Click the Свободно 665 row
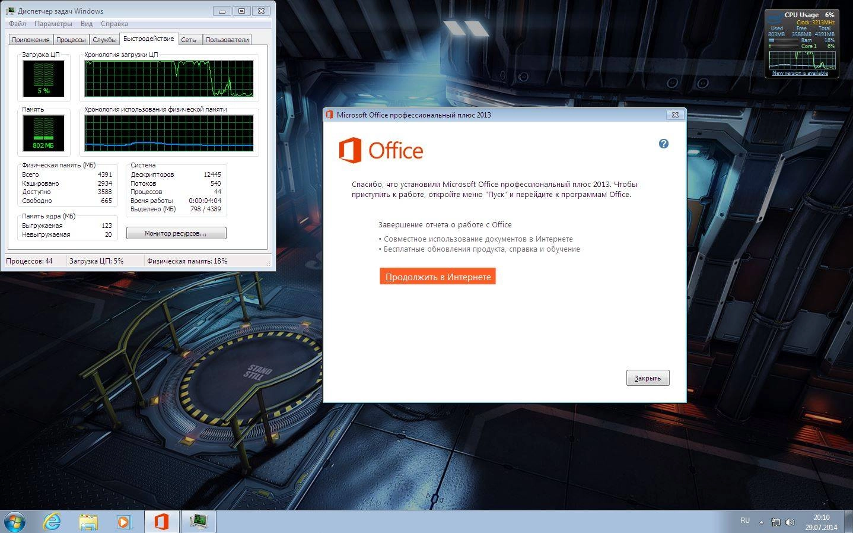Viewport: 853px width, 533px height. click(x=67, y=201)
